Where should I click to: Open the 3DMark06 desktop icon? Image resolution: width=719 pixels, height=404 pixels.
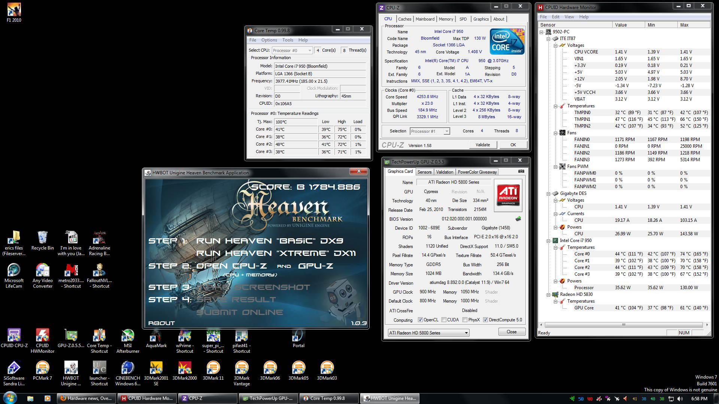point(270,371)
